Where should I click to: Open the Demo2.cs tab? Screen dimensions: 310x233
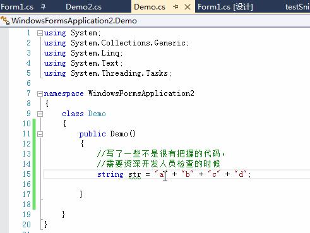point(83,7)
